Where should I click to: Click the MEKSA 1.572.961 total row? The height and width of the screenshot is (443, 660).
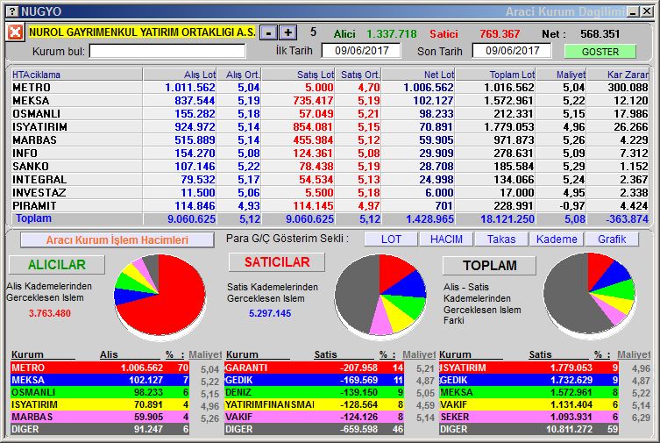529,392
